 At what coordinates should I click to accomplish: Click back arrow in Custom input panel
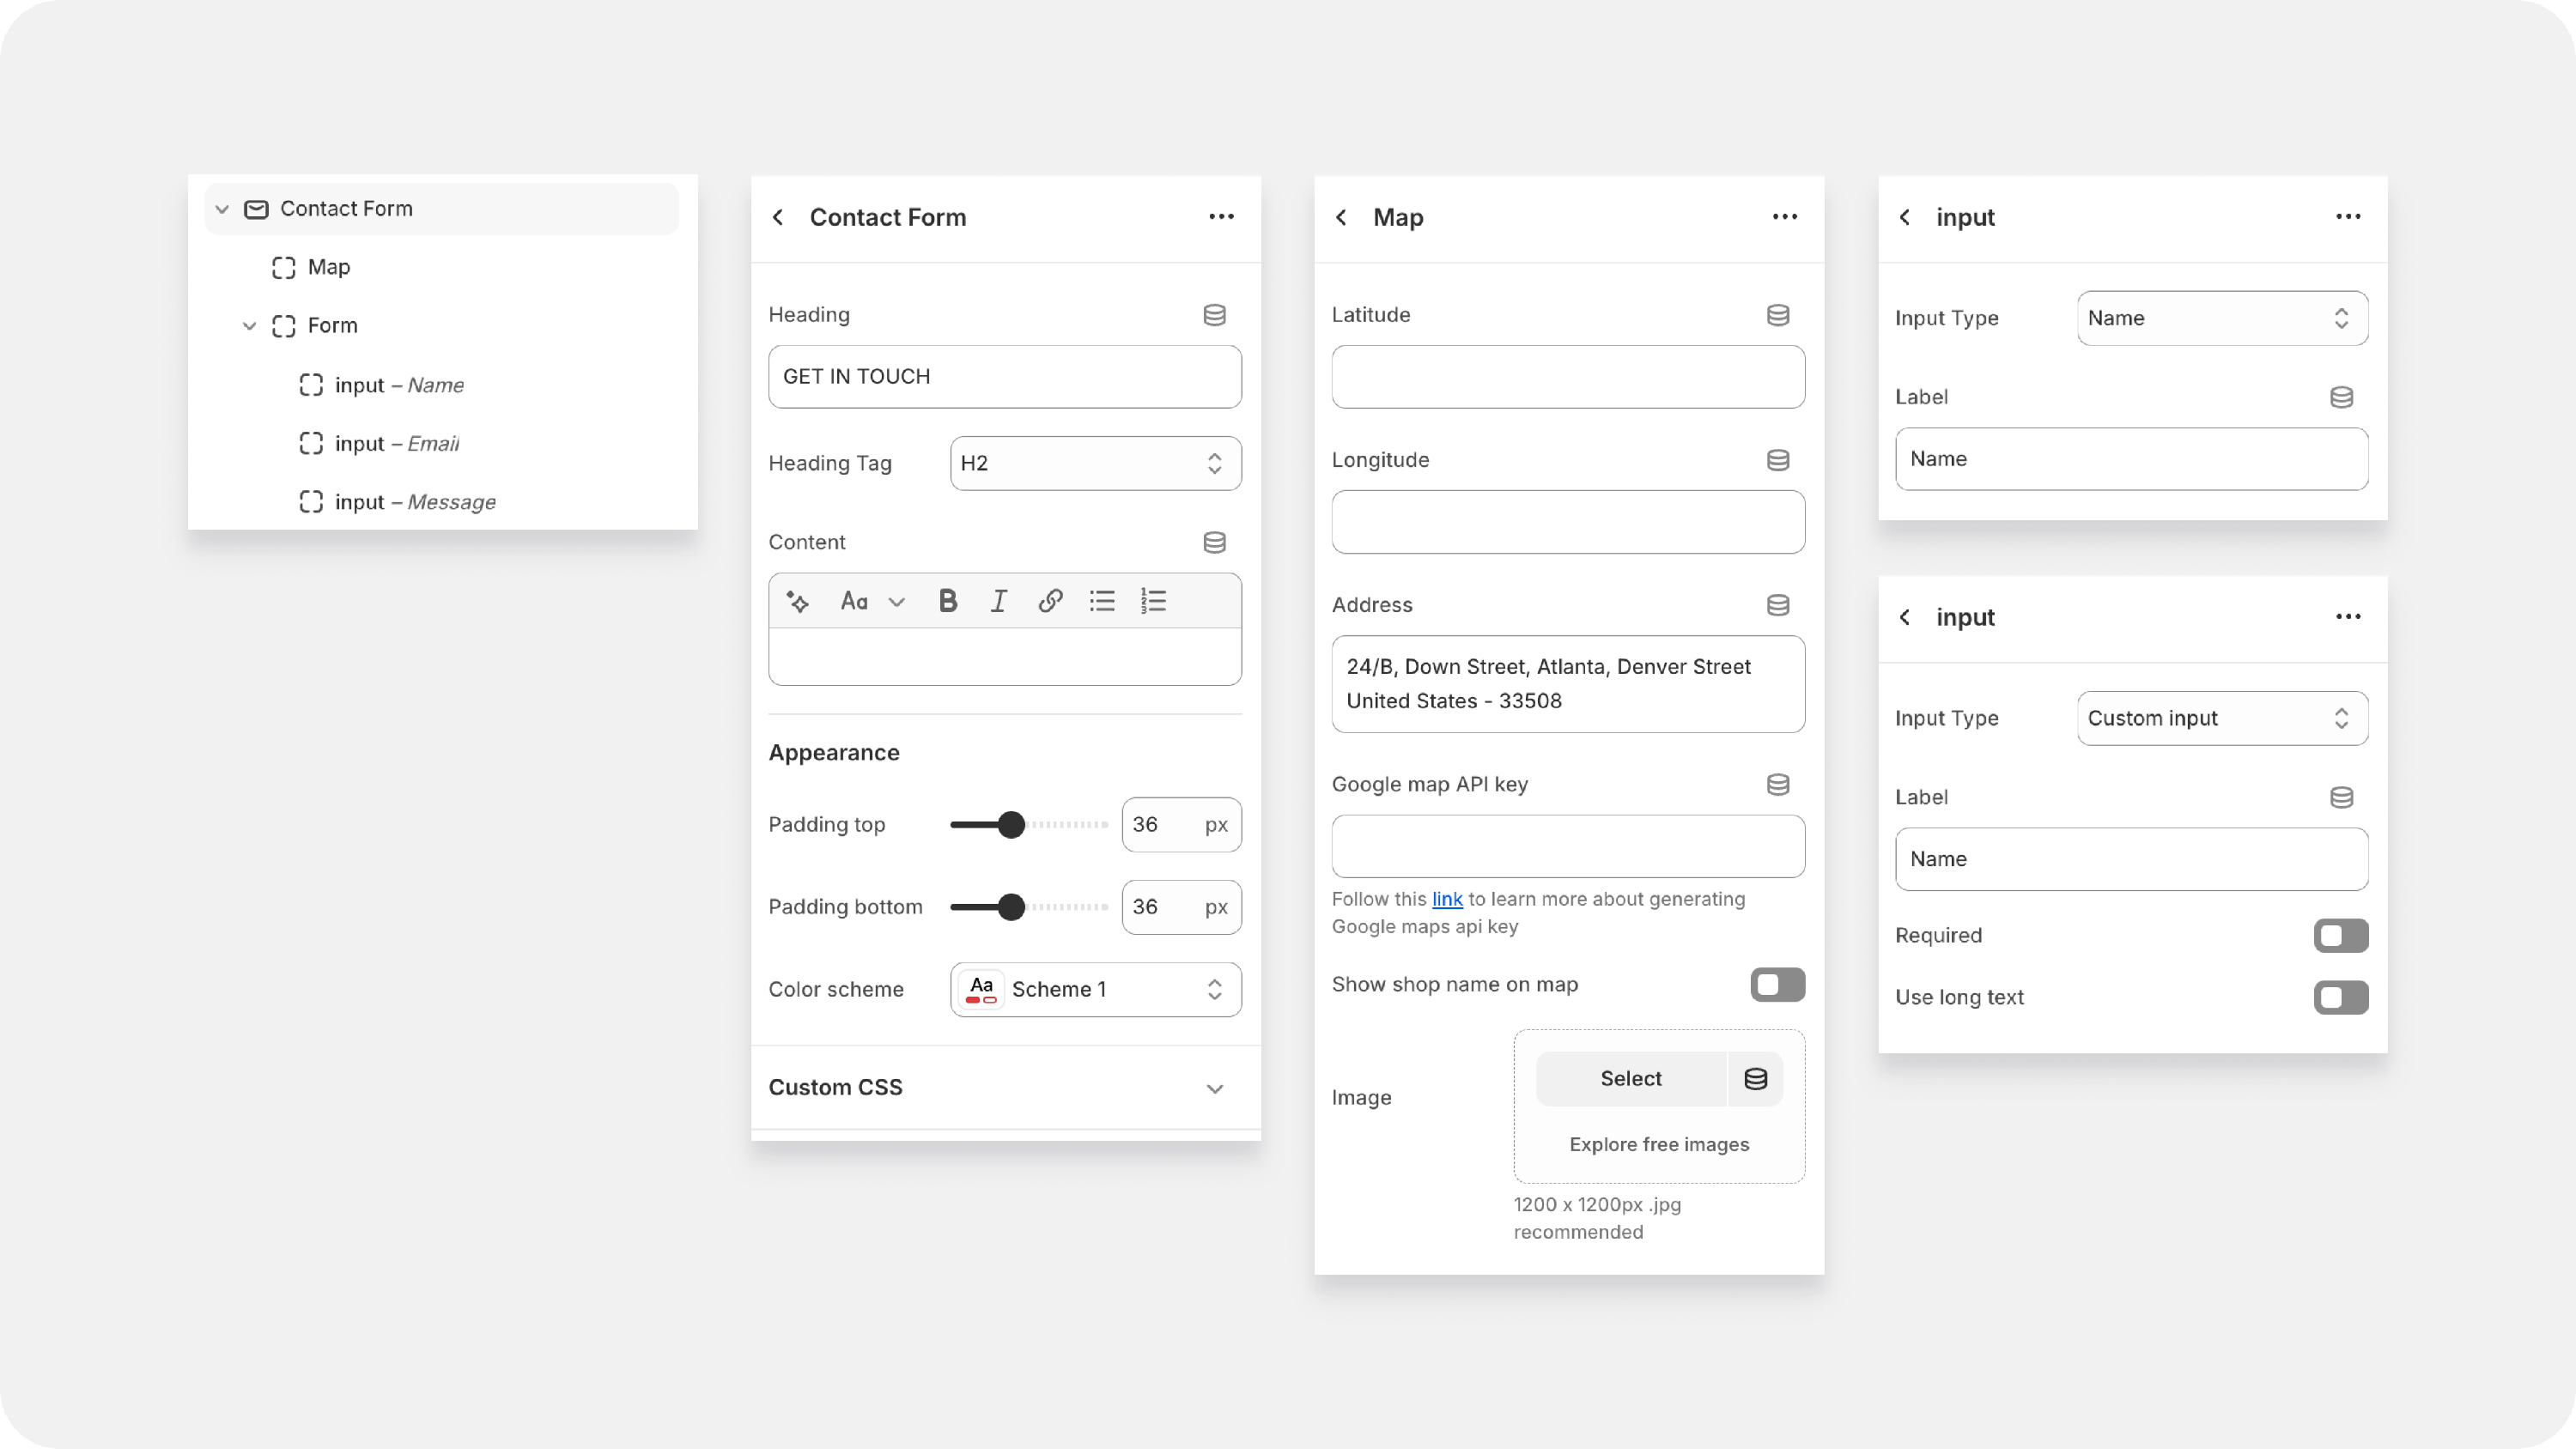point(1905,617)
